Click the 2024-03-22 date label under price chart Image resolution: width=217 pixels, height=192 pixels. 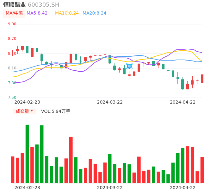(x=110, y=102)
